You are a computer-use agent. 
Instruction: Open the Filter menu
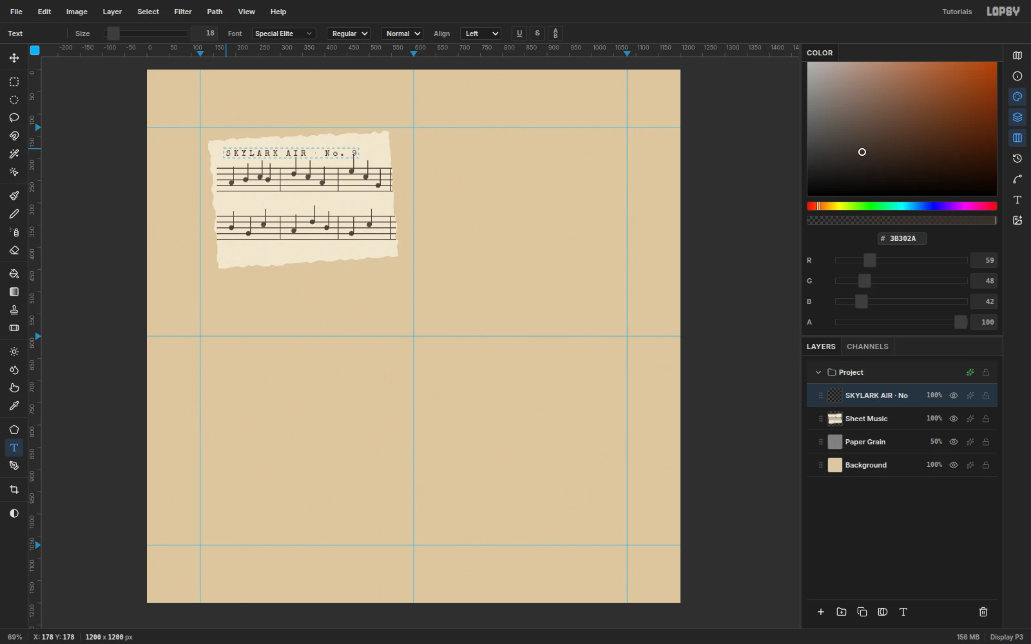tap(183, 12)
